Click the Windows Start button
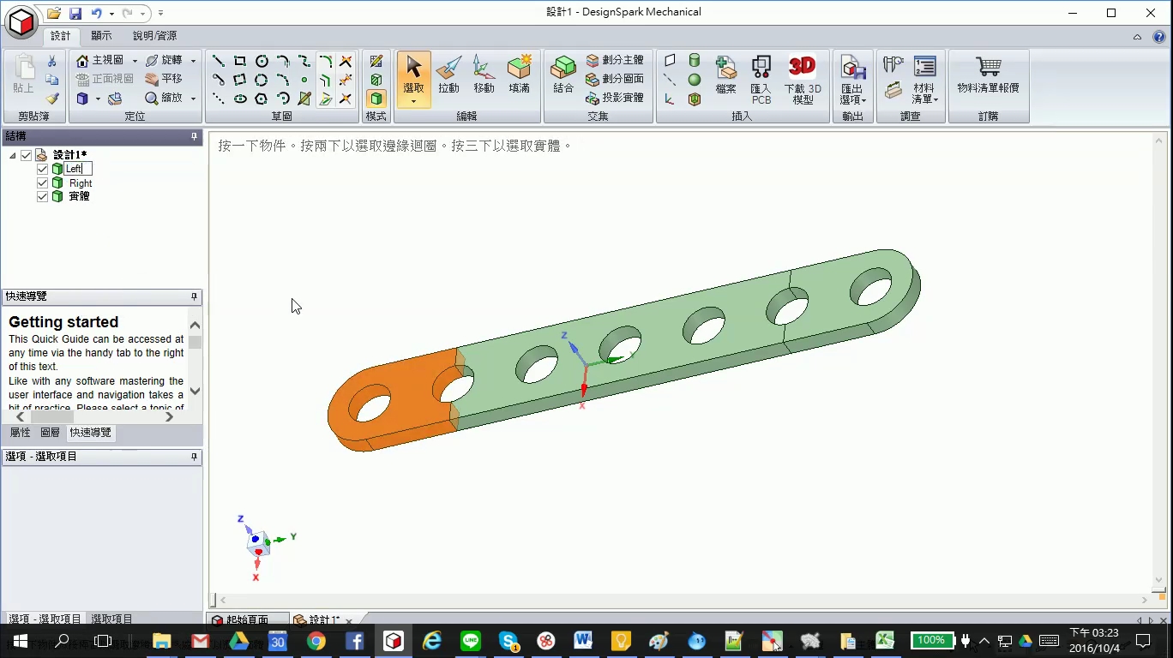The height and width of the screenshot is (658, 1173). [x=21, y=641]
